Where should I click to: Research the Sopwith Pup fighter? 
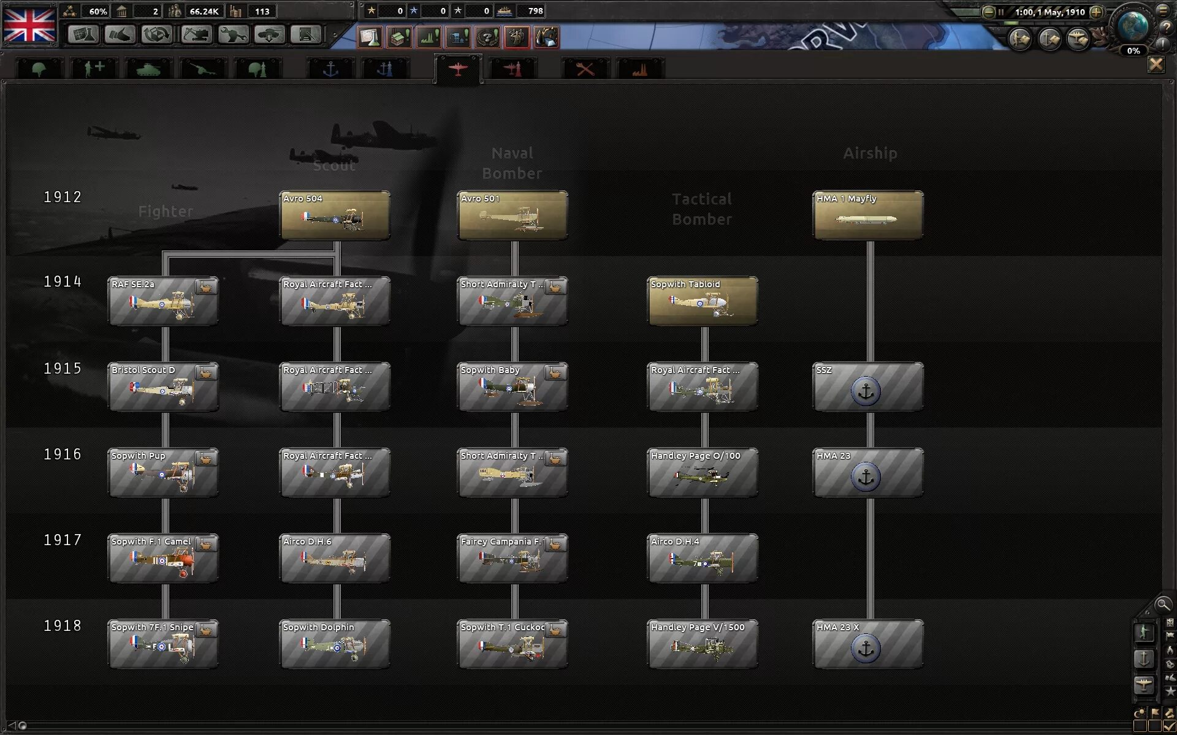pos(163,473)
